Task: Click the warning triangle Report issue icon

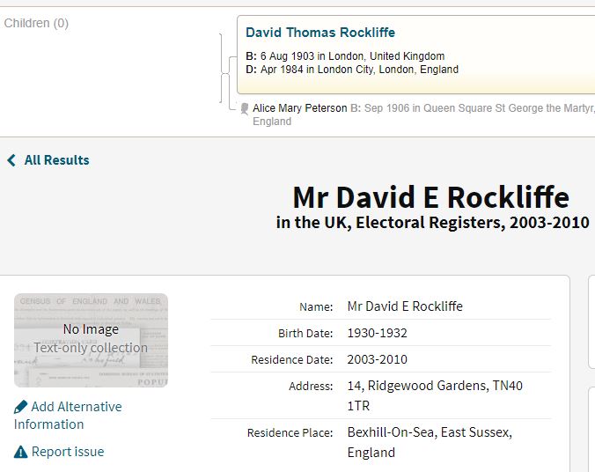Action: click(x=20, y=452)
